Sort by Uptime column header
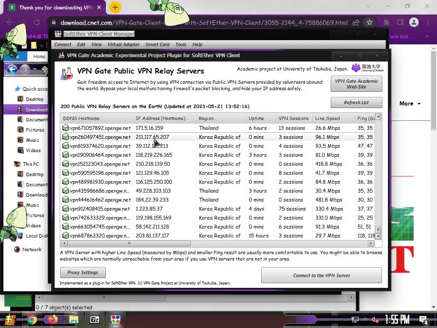The width and height of the screenshot is (437, 328). 261,118
